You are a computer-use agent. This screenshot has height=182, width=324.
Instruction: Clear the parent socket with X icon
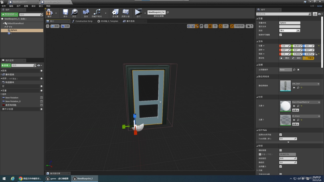[298, 70]
